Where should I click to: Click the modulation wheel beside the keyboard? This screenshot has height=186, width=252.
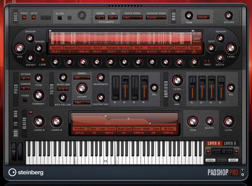pyautogui.click(x=20, y=151)
